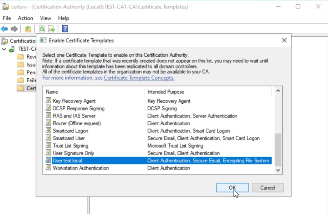Click the certificate icon beside Smartcard Logon
Viewport: 328px width, 214px height.
click(48, 131)
